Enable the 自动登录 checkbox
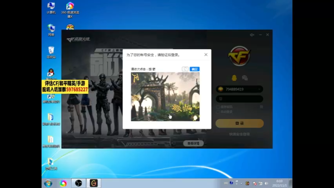The image size is (334, 188). coord(218,112)
